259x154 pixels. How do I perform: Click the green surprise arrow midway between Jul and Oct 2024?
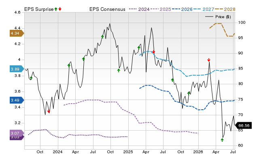(x=102, y=37)
